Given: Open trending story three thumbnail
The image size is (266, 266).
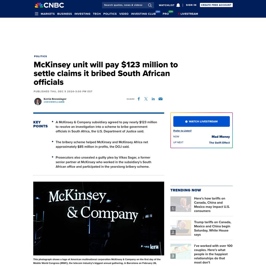Looking at the screenshot, I should coord(181,251).
